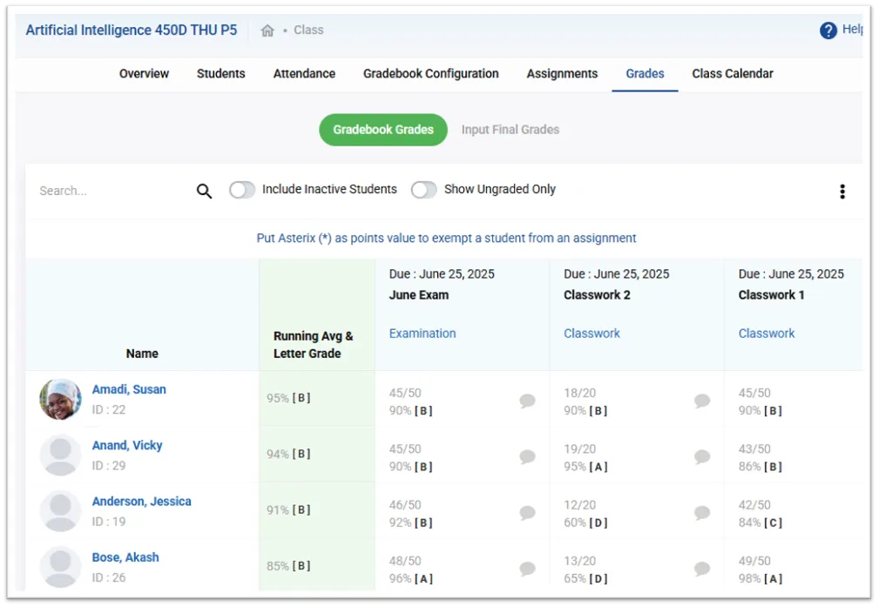Open comment bubble for Bose, Akash June Exam
The image size is (878, 607).
click(x=527, y=569)
